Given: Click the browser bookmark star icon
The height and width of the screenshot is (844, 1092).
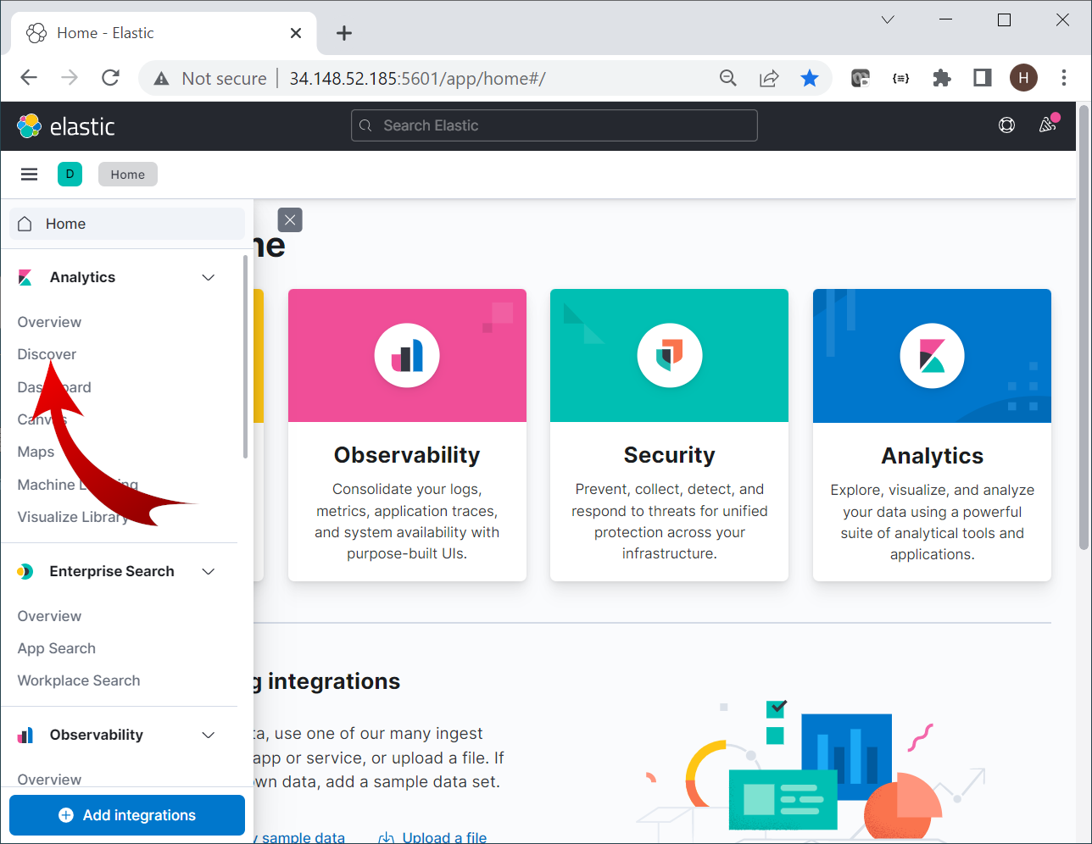Looking at the screenshot, I should coord(810,77).
